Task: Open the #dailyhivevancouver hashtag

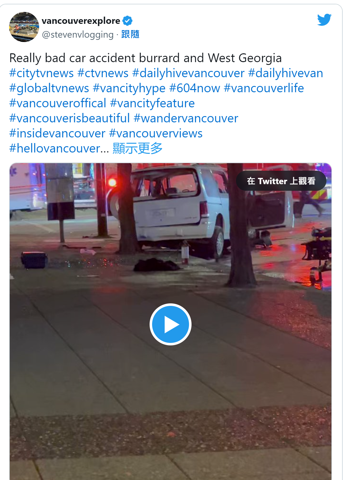Action: [x=188, y=73]
